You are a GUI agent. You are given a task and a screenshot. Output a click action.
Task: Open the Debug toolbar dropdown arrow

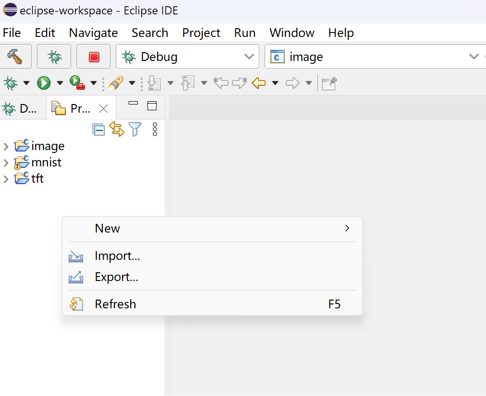[x=26, y=83]
